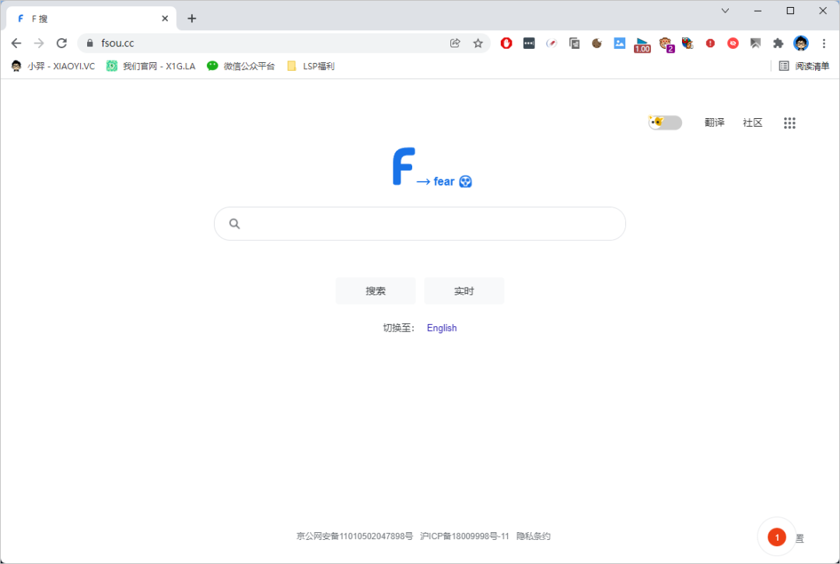Focus the main search input field
The width and height of the screenshot is (840, 564).
420,224
